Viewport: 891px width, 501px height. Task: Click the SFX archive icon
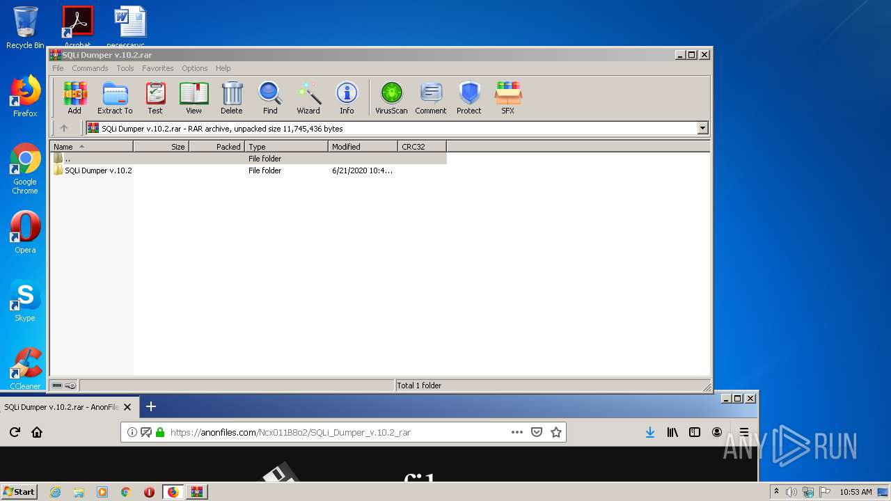[508, 97]
